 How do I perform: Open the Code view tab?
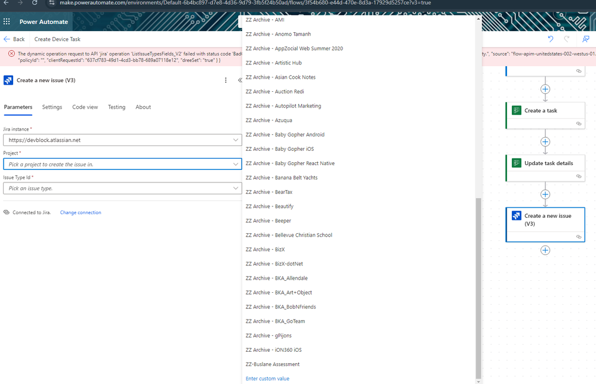[85, 107]
